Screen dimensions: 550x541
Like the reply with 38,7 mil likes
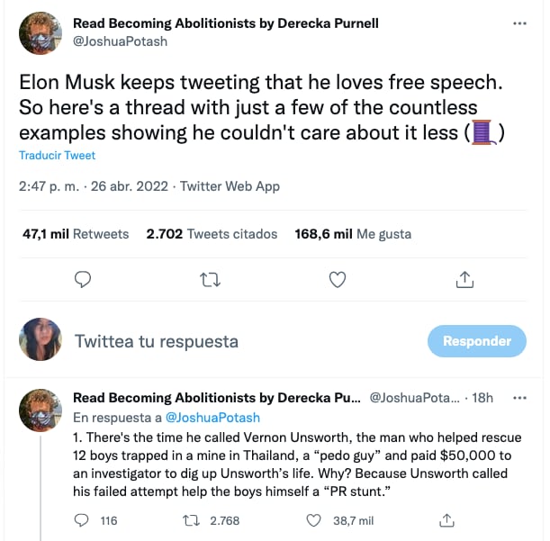pos(314,520)
